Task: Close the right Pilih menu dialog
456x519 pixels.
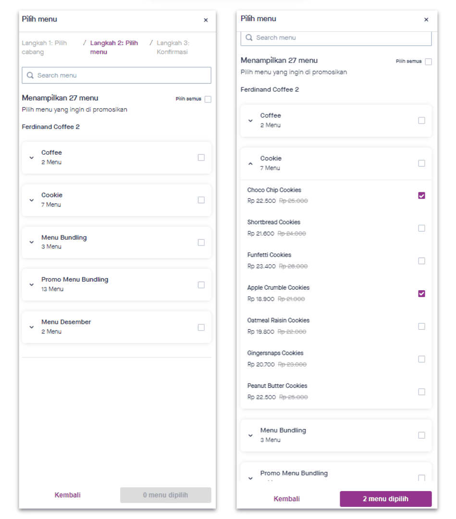Action: pos(426,20)
